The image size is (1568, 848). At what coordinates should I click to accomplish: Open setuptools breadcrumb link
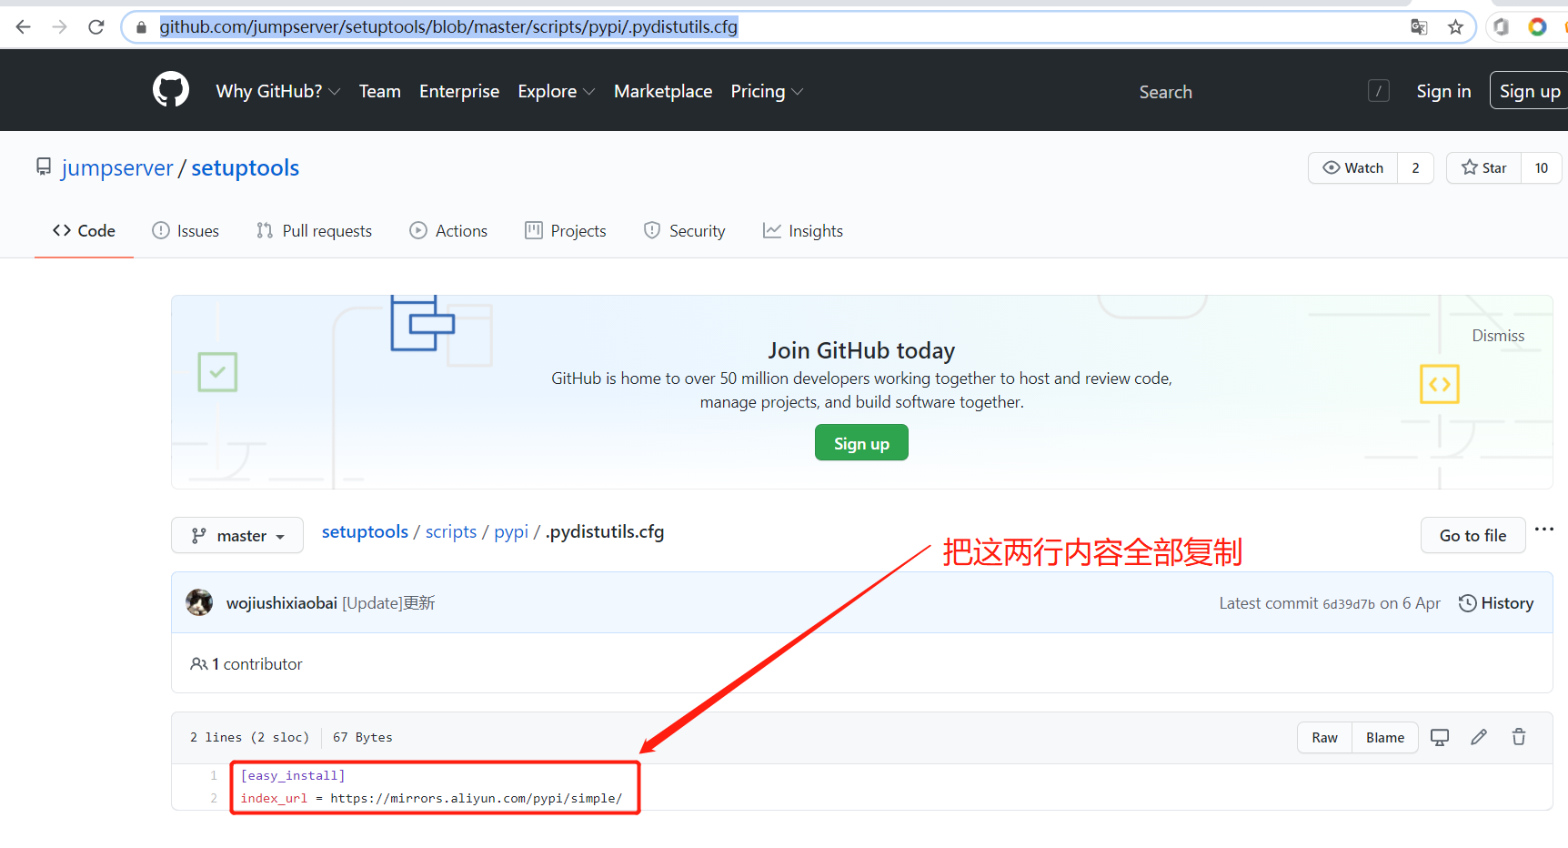point(365,531)
